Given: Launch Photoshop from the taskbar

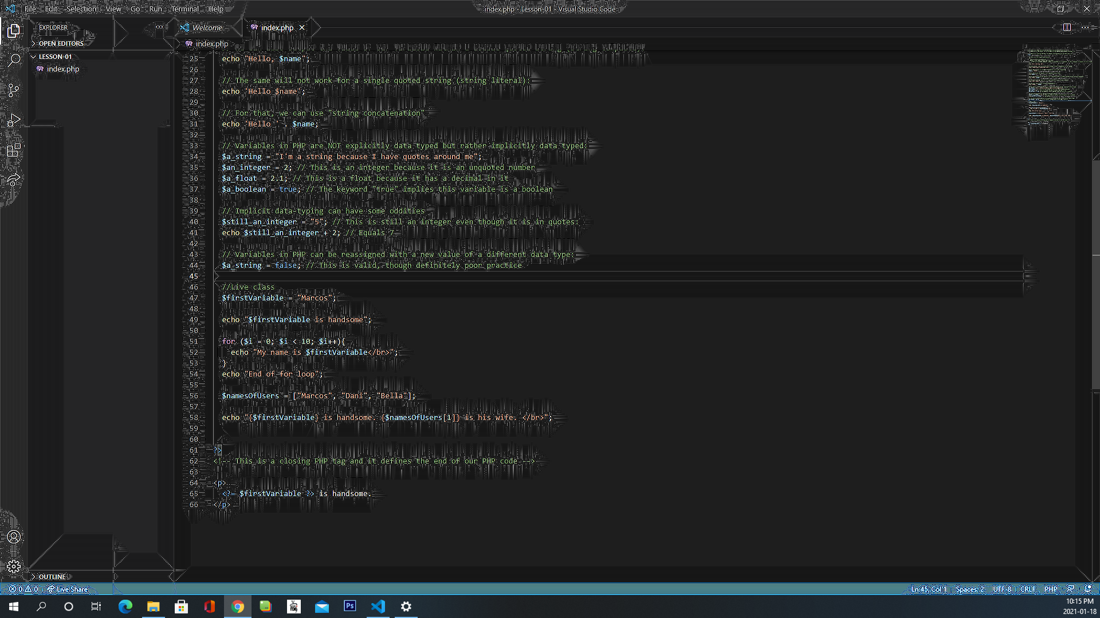Looking at the screenshot, I should click(349, 606).
